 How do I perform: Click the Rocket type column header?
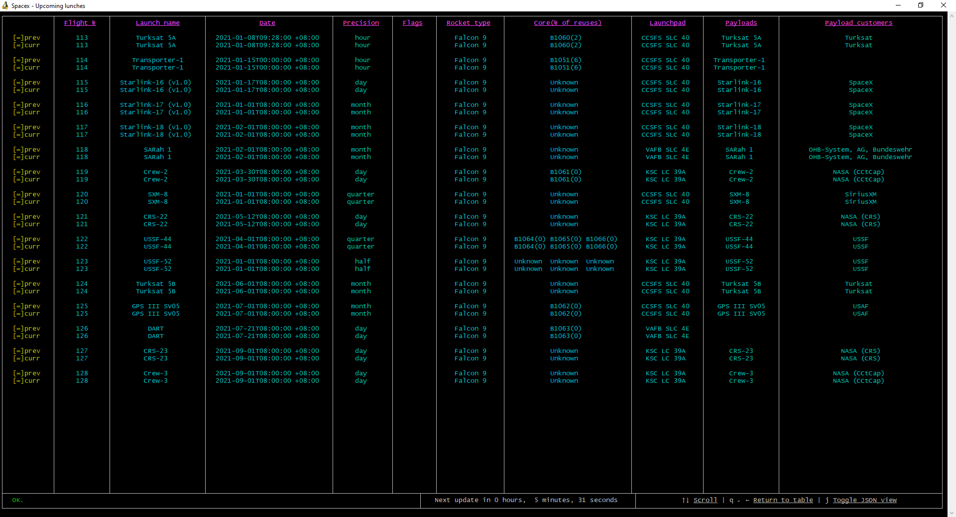[469, 23]
